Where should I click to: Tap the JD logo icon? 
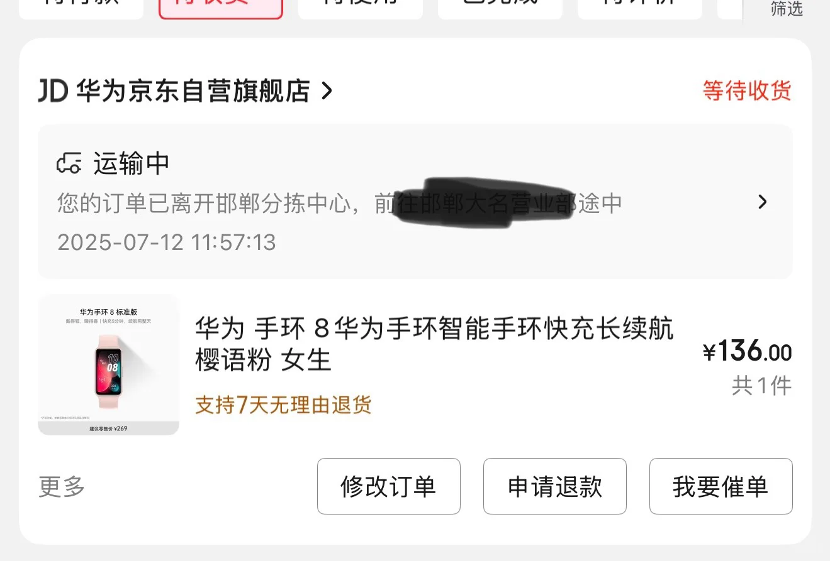pyautogui.click(x=53, y=91)
